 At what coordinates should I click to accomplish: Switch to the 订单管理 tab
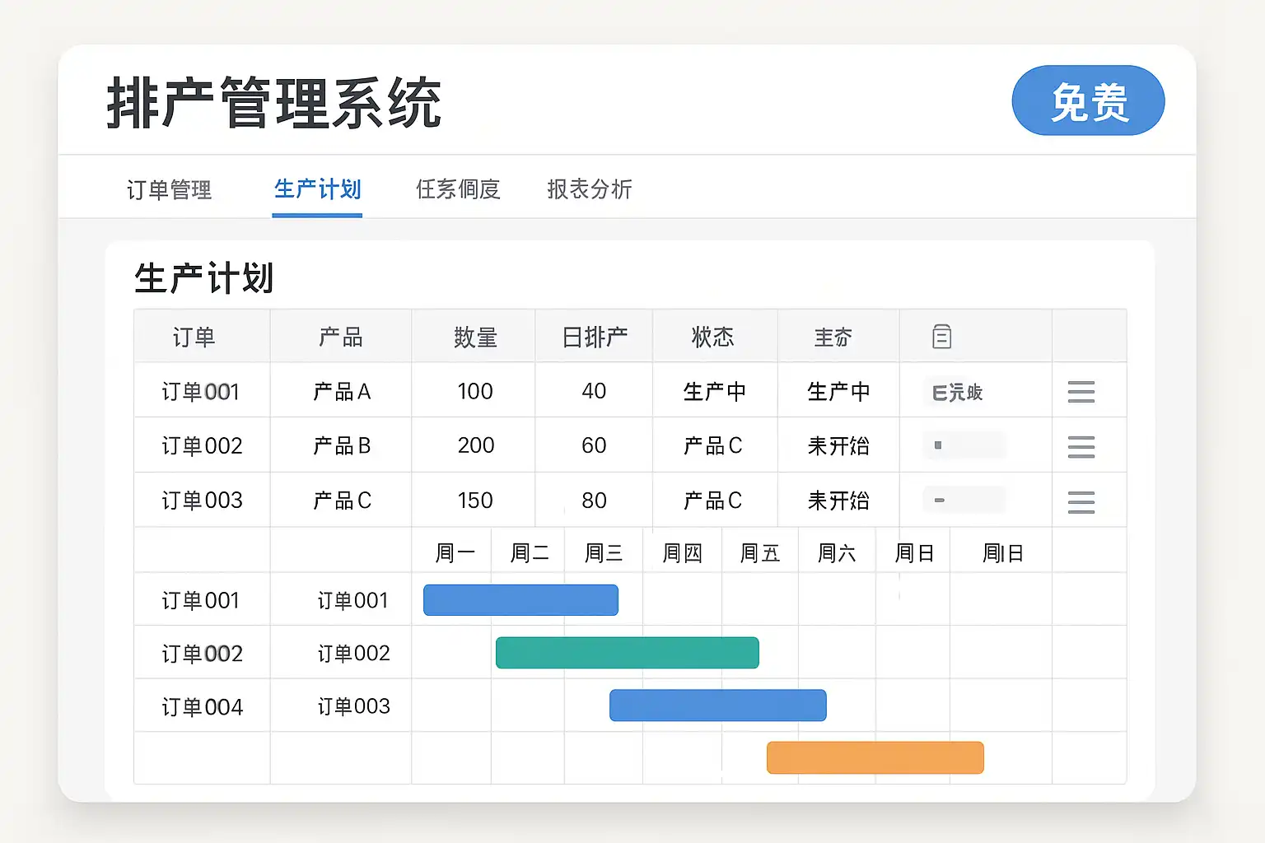pos(169,190)
